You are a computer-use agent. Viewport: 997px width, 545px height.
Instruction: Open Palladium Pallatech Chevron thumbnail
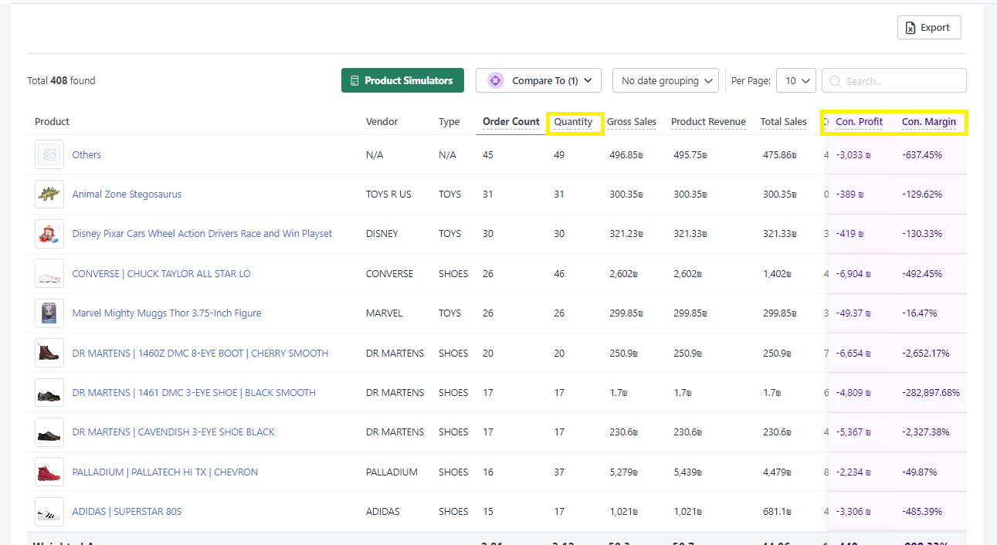pyautogui.click(x=49, y=472)
